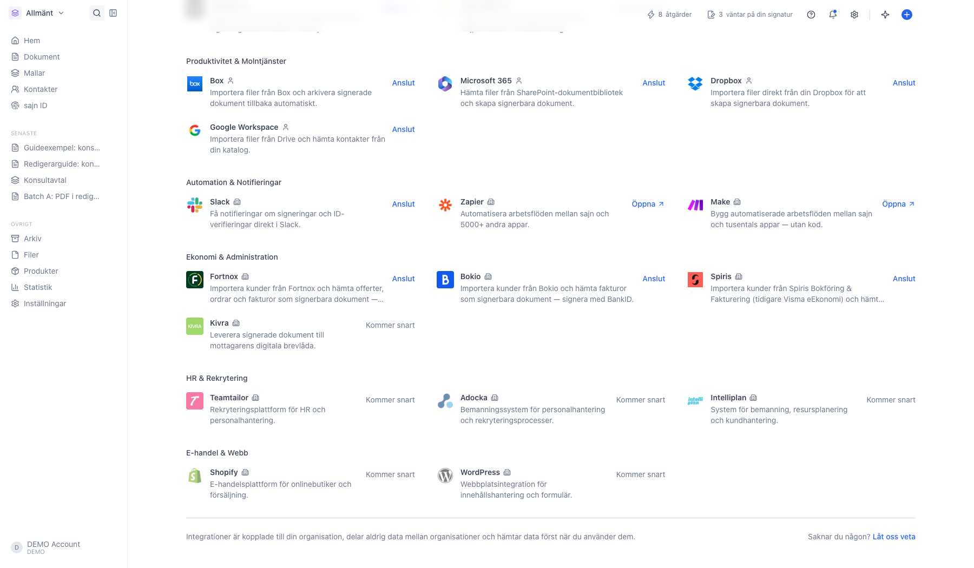Click the Slack logo
This screenshot has width=974, height=568.
click(195, 205)
